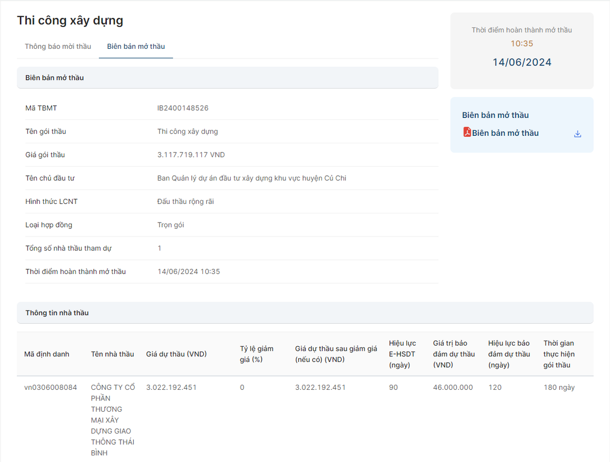Click the bid guarantee value 46.000.000
The image size is (610, 462).
[x=452, y=387]
